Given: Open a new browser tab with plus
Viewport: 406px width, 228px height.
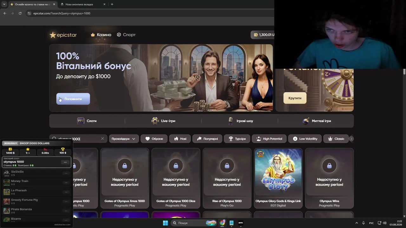Looking at the screenshot, I should (x=112, y=4).
